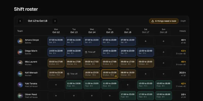Viewport: 203px width, 101px height.
Task: Click the Team column header
Action: 20,31
